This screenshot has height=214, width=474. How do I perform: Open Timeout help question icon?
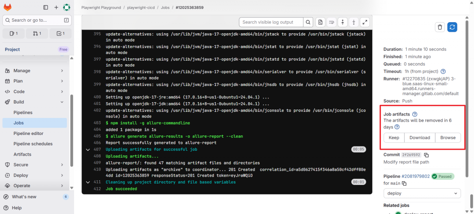coord(443,72)
